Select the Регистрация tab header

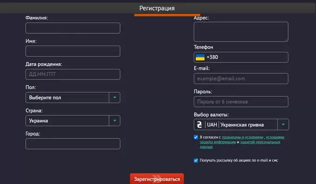click(157, 8)
